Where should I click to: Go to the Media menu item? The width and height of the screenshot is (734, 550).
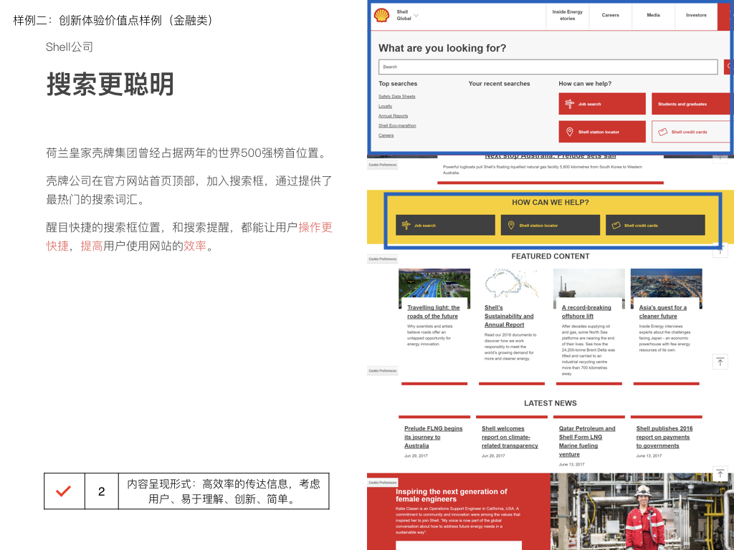(x=654, y=15)
